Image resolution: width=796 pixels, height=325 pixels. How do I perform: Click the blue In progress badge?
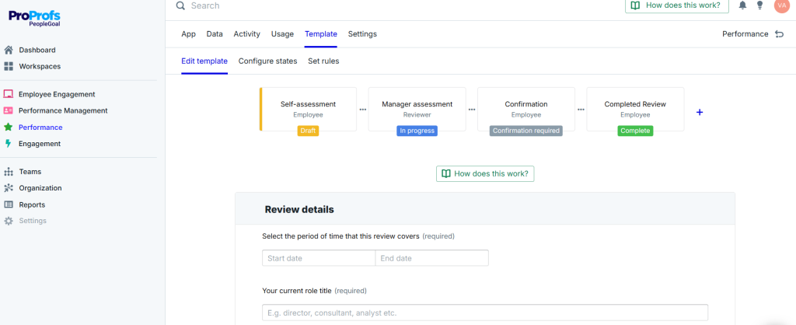pos(417,131)
